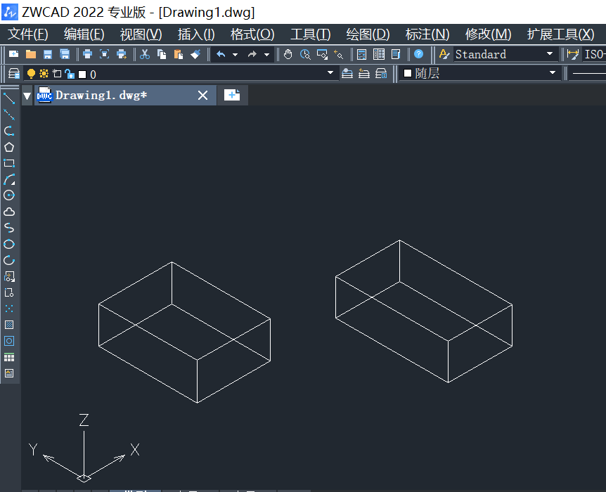Select the Region tool

9,341
